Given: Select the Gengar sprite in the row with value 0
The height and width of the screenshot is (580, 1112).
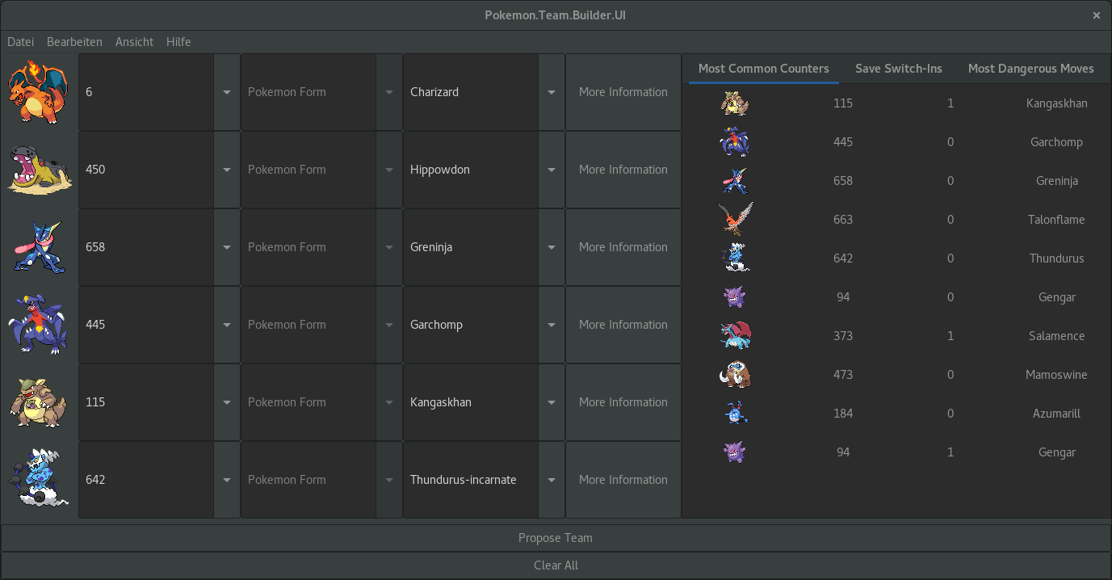Looking at the screenshot, I should pyautogui.click(x=735, y=297).
